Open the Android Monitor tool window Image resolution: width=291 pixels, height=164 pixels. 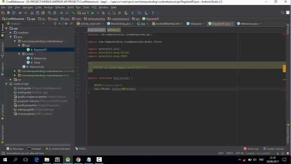tap(58, 149)
